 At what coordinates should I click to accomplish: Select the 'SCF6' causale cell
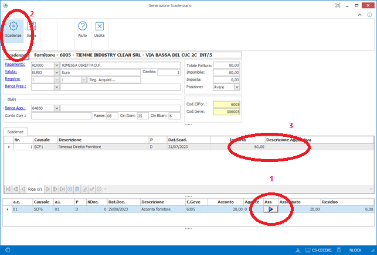pos(43,209)
